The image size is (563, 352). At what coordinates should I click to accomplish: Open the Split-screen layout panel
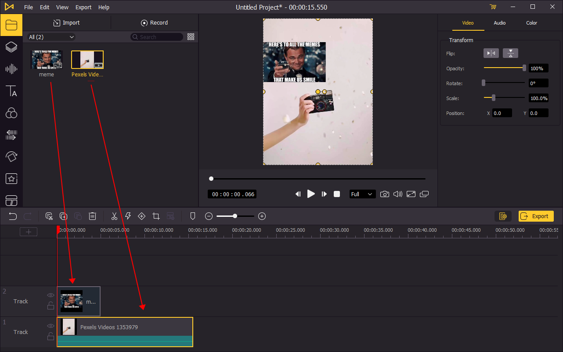click(x=11, y=200)
